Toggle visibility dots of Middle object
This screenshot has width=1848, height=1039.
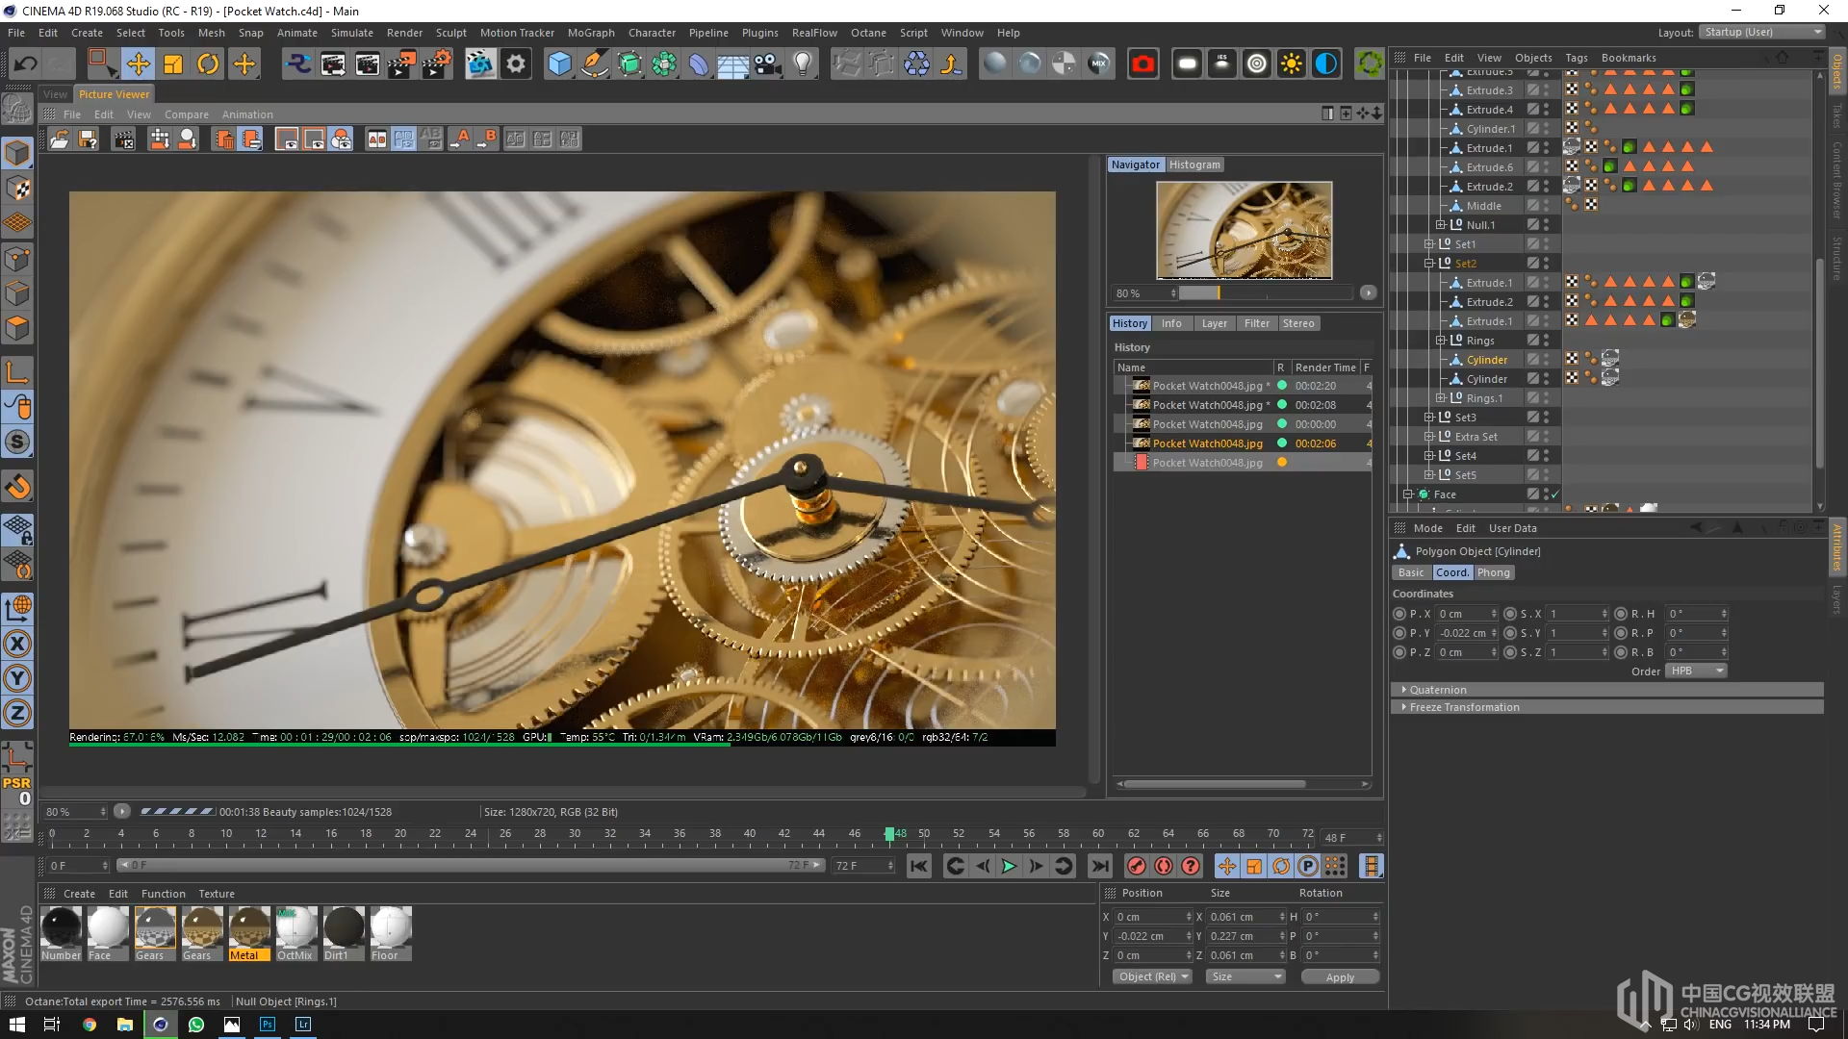[1547, 206]
